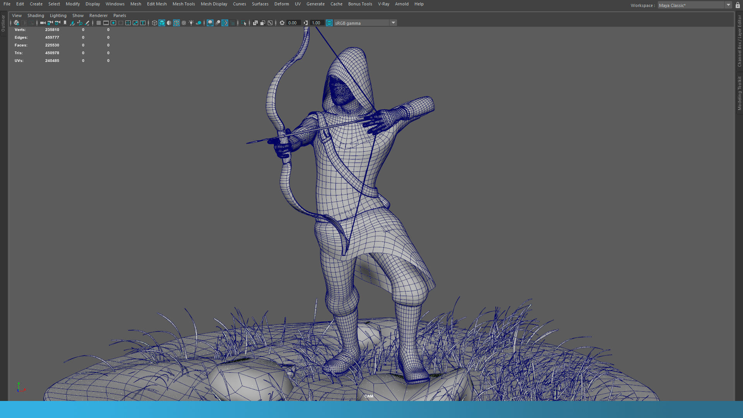Open the panel Renderer menu
Image resolution: width=743 pixels, height=418 pixels.
pos(98,15)
